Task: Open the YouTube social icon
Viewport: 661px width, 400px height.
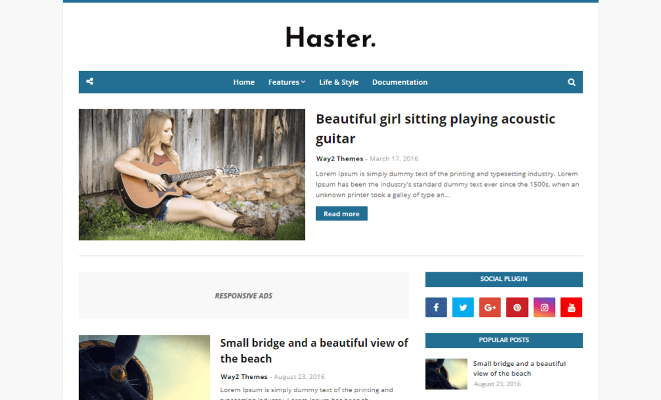Action: (571, 307)
